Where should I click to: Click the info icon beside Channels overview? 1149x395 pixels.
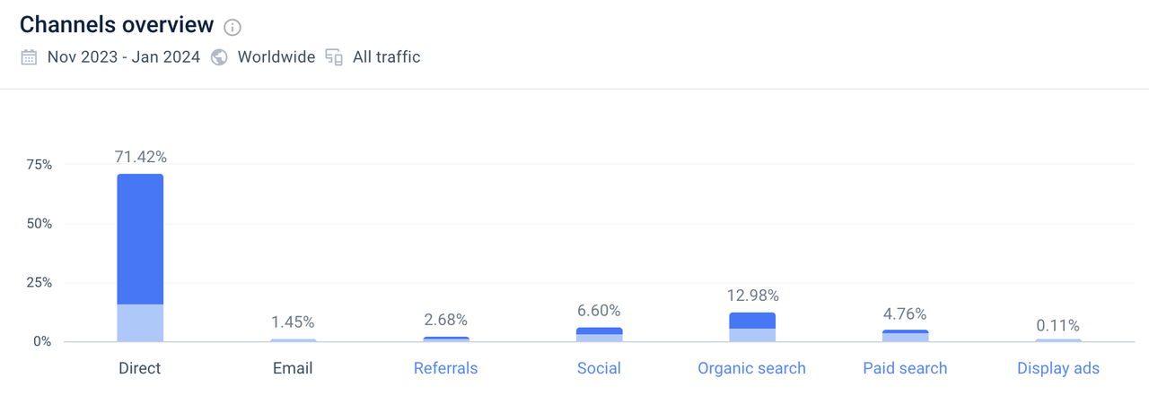(x=232, y=27)
